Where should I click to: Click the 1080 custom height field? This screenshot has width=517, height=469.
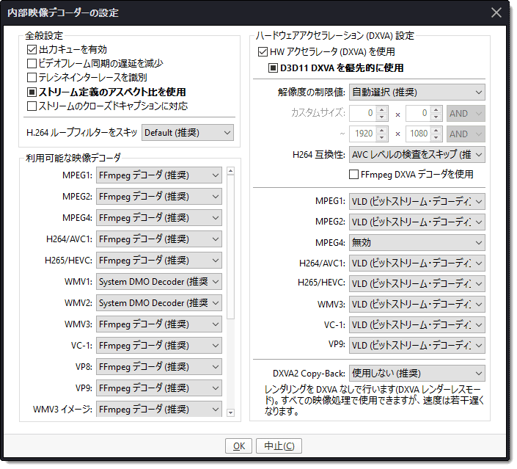click(x=419, y=134)
